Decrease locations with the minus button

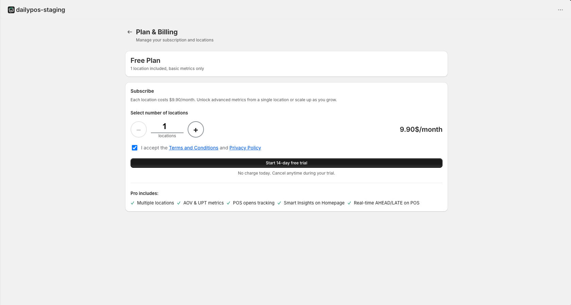[139, 129]
